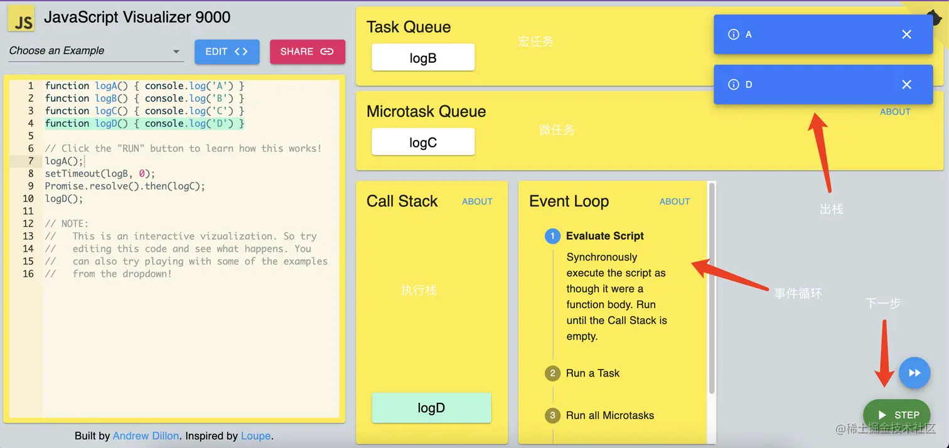Image resolution: width=949 pixels, height=448 pixels.
Task: Click code line setTimeout(logB, 0);
Action: [100, 174]
